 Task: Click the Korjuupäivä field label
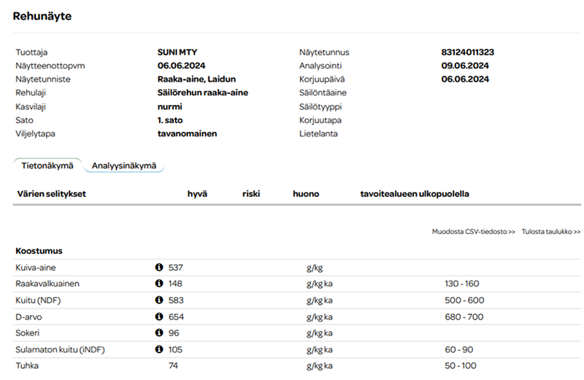[322, 80]
